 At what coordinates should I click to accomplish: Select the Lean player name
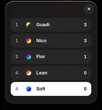42,73
